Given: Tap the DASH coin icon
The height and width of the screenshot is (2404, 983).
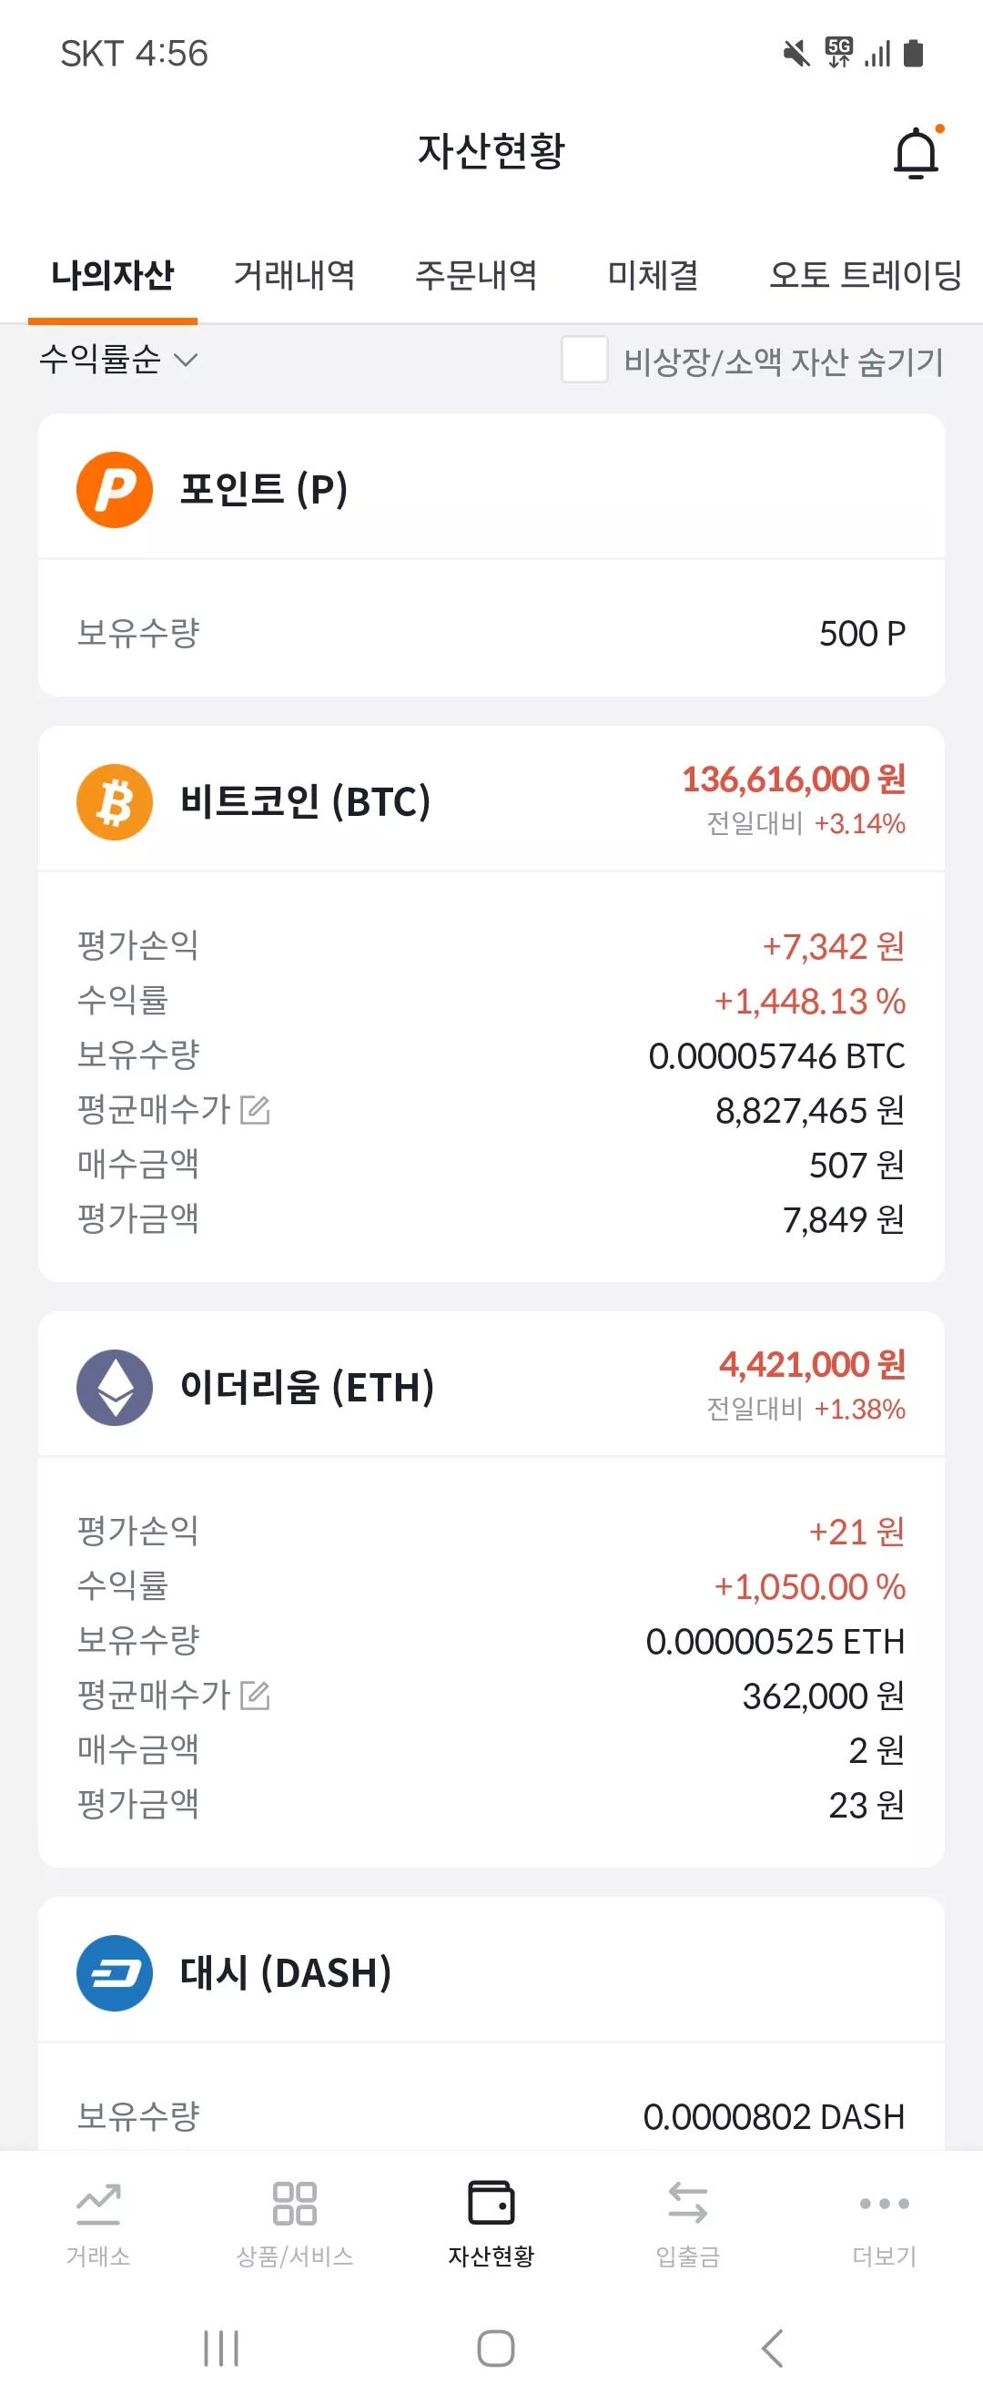Looking at the screenshot, I should coord(115,1971).
